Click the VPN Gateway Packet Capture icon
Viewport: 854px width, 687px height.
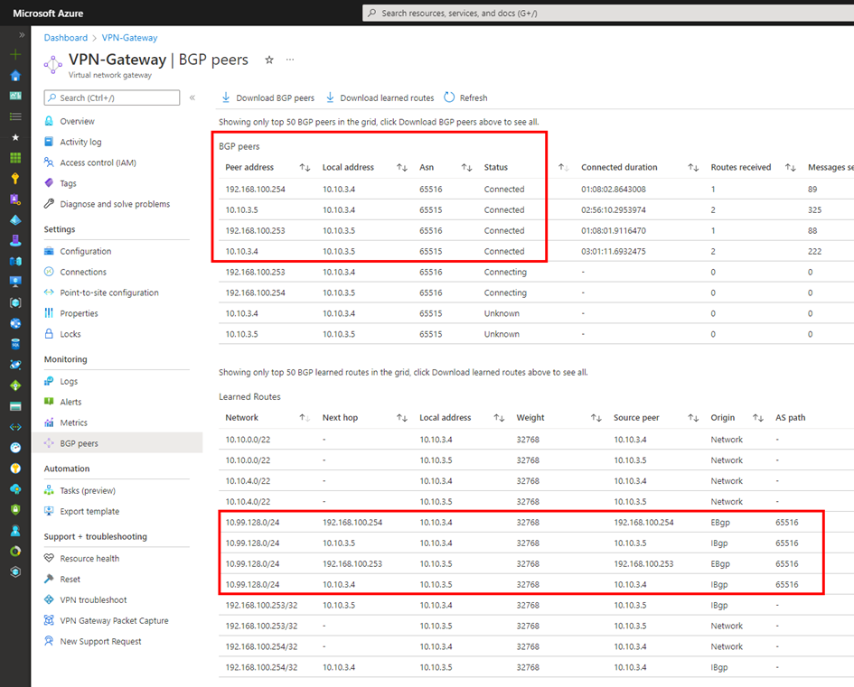click(49, 620)
